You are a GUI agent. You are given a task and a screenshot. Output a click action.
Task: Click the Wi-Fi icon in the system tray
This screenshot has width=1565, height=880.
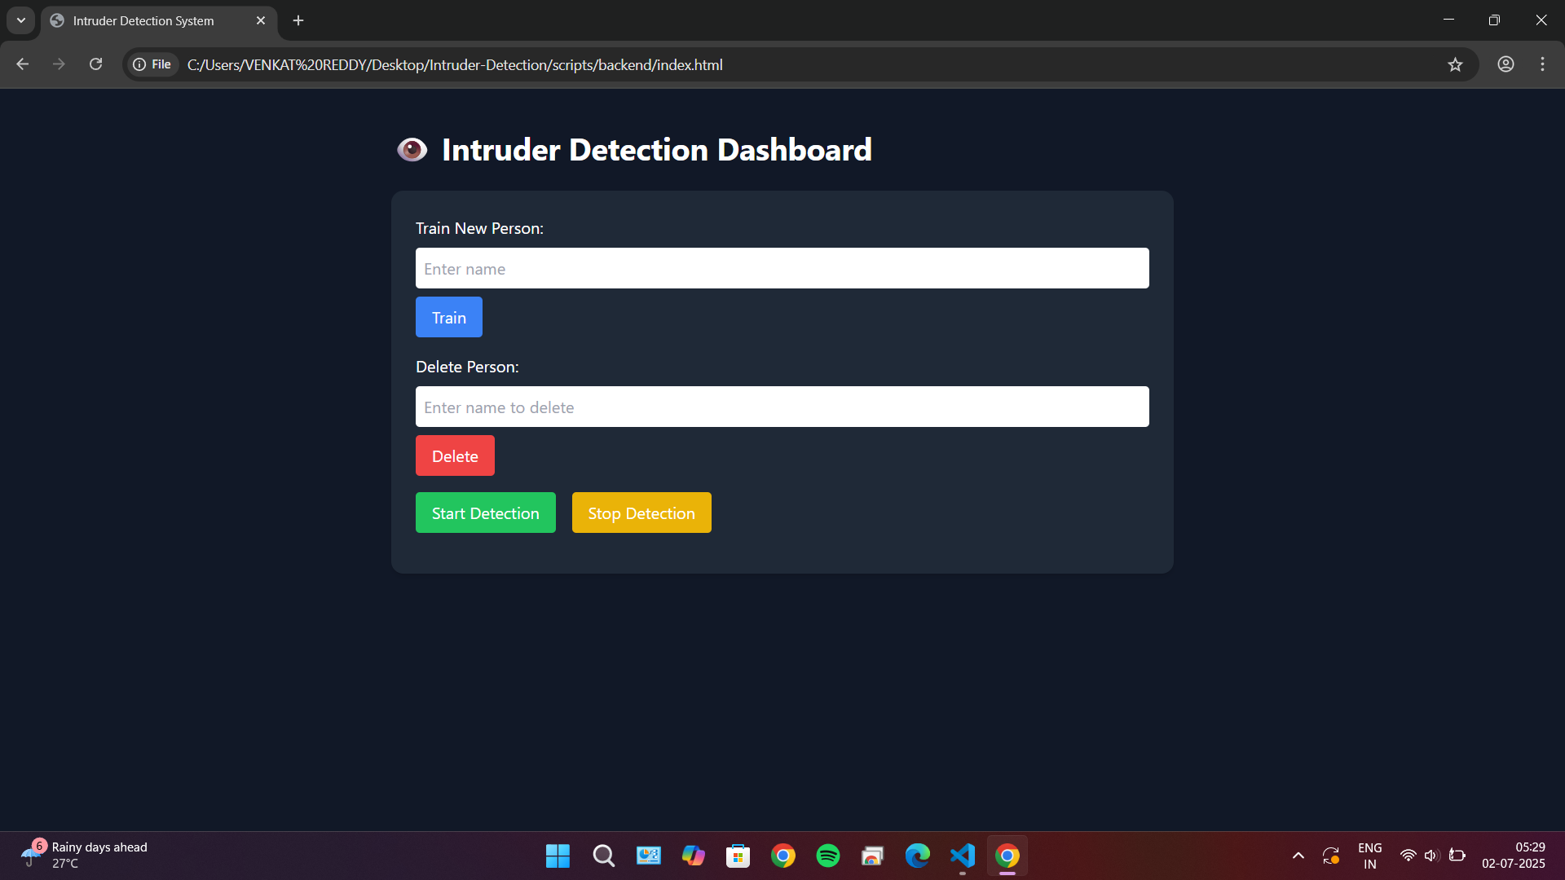tap(1408, 856)
